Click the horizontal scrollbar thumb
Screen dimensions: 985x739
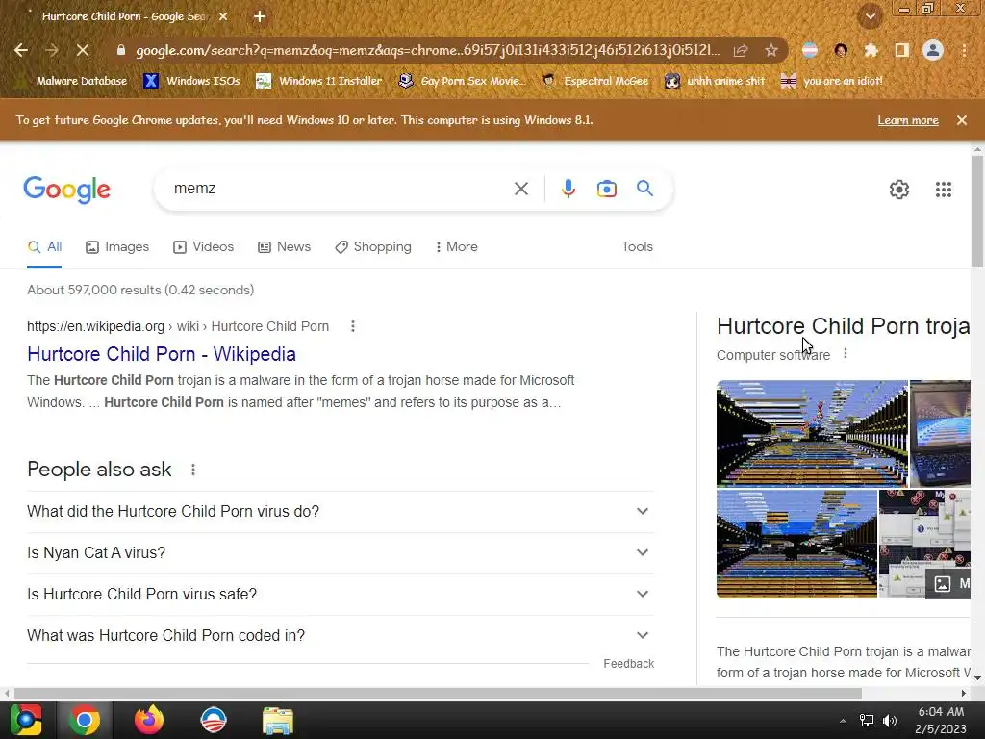[x=438, y=693]
